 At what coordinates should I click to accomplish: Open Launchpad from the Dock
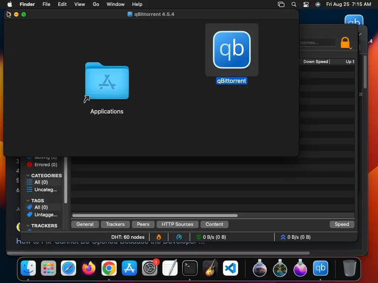click(48, 268)
